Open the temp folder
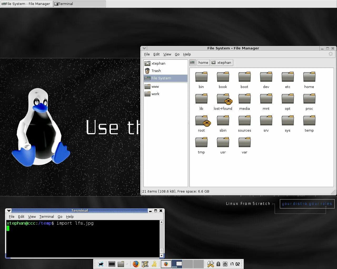This screenshot has height=269, width=337. [x=309, y=123]
